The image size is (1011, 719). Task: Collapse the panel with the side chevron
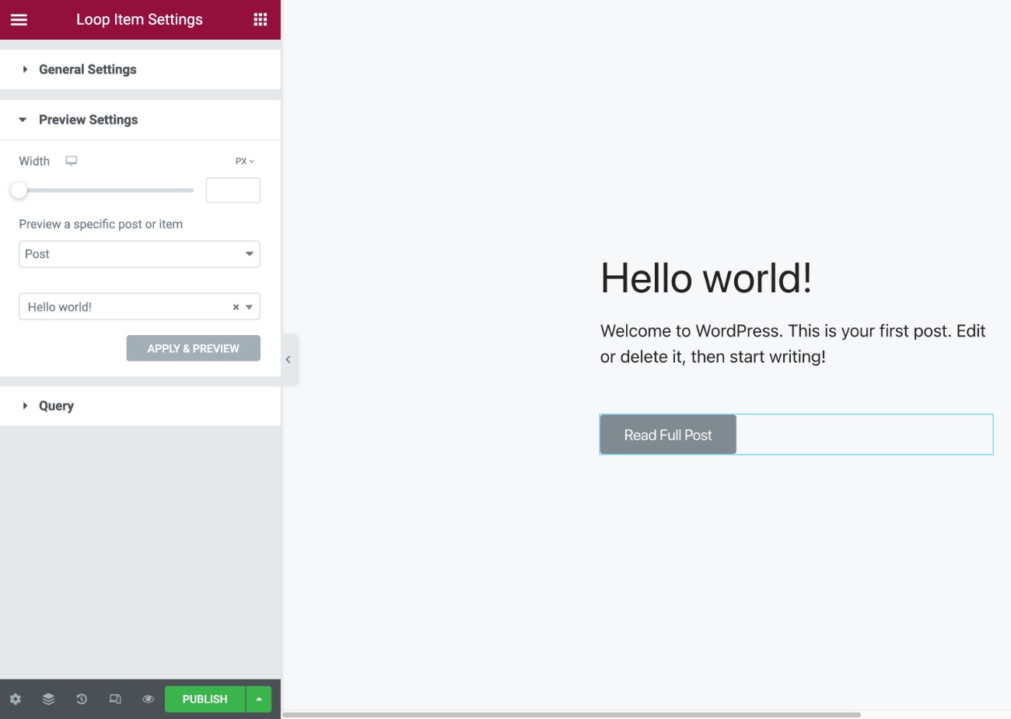pos(288,359)
